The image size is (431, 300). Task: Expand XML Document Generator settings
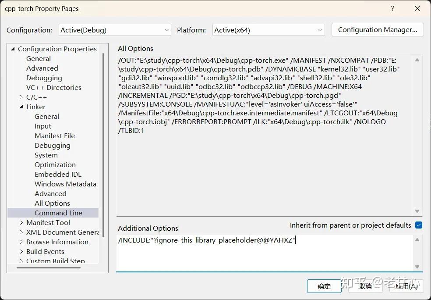20,232
